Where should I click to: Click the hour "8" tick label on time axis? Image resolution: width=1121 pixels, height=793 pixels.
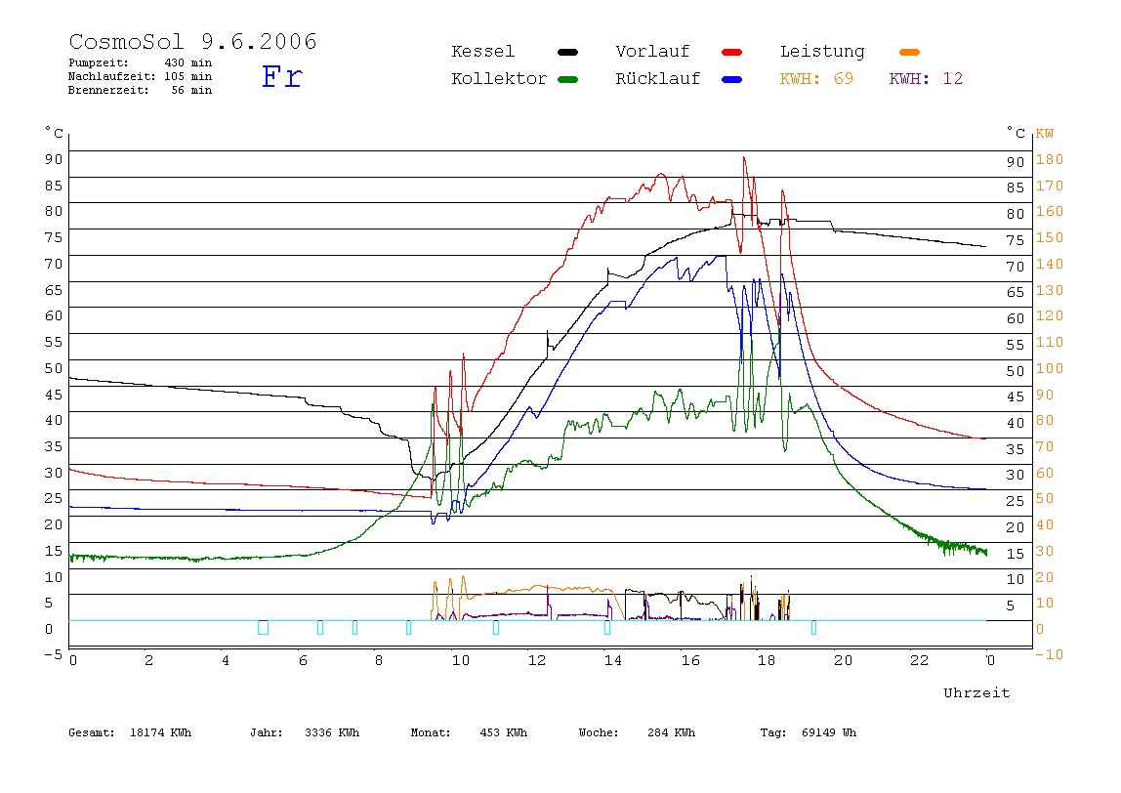pos(379,660)
